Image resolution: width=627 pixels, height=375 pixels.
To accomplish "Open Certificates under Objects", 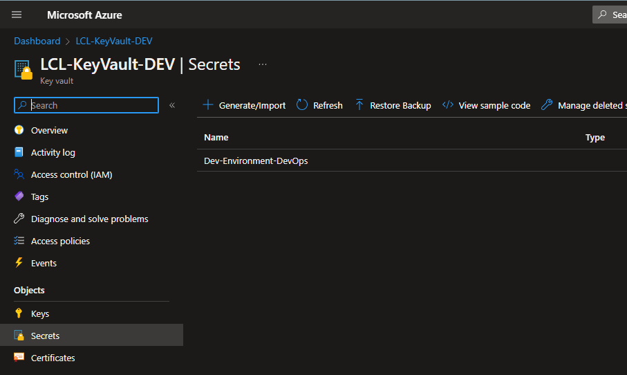I will tap(53, 358).
